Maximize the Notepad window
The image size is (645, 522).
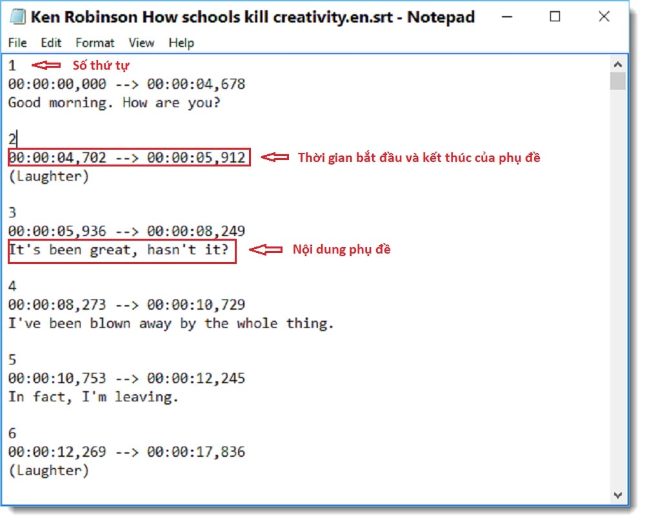[x=555, y=17]
